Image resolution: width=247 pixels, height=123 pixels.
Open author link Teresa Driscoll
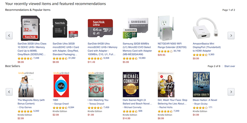97,104
